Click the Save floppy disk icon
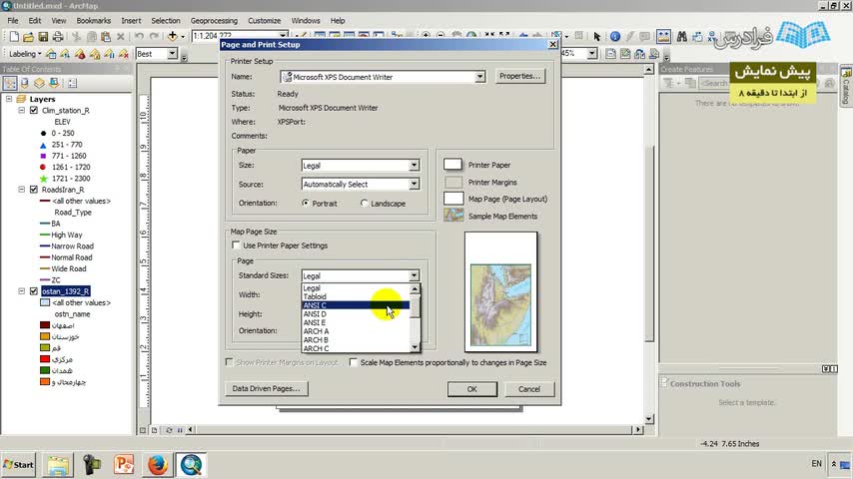The image size is (853, 479). [x=43, y=37]
